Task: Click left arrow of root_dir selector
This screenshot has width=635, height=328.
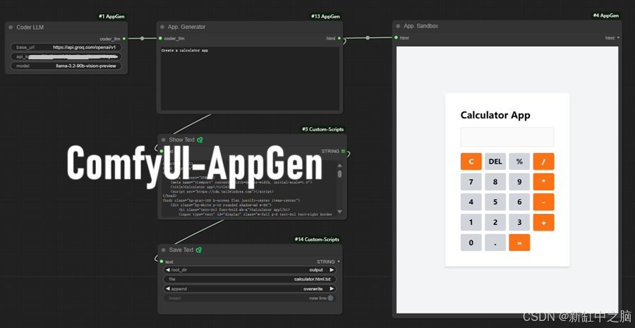Action: tap(168, 269)
